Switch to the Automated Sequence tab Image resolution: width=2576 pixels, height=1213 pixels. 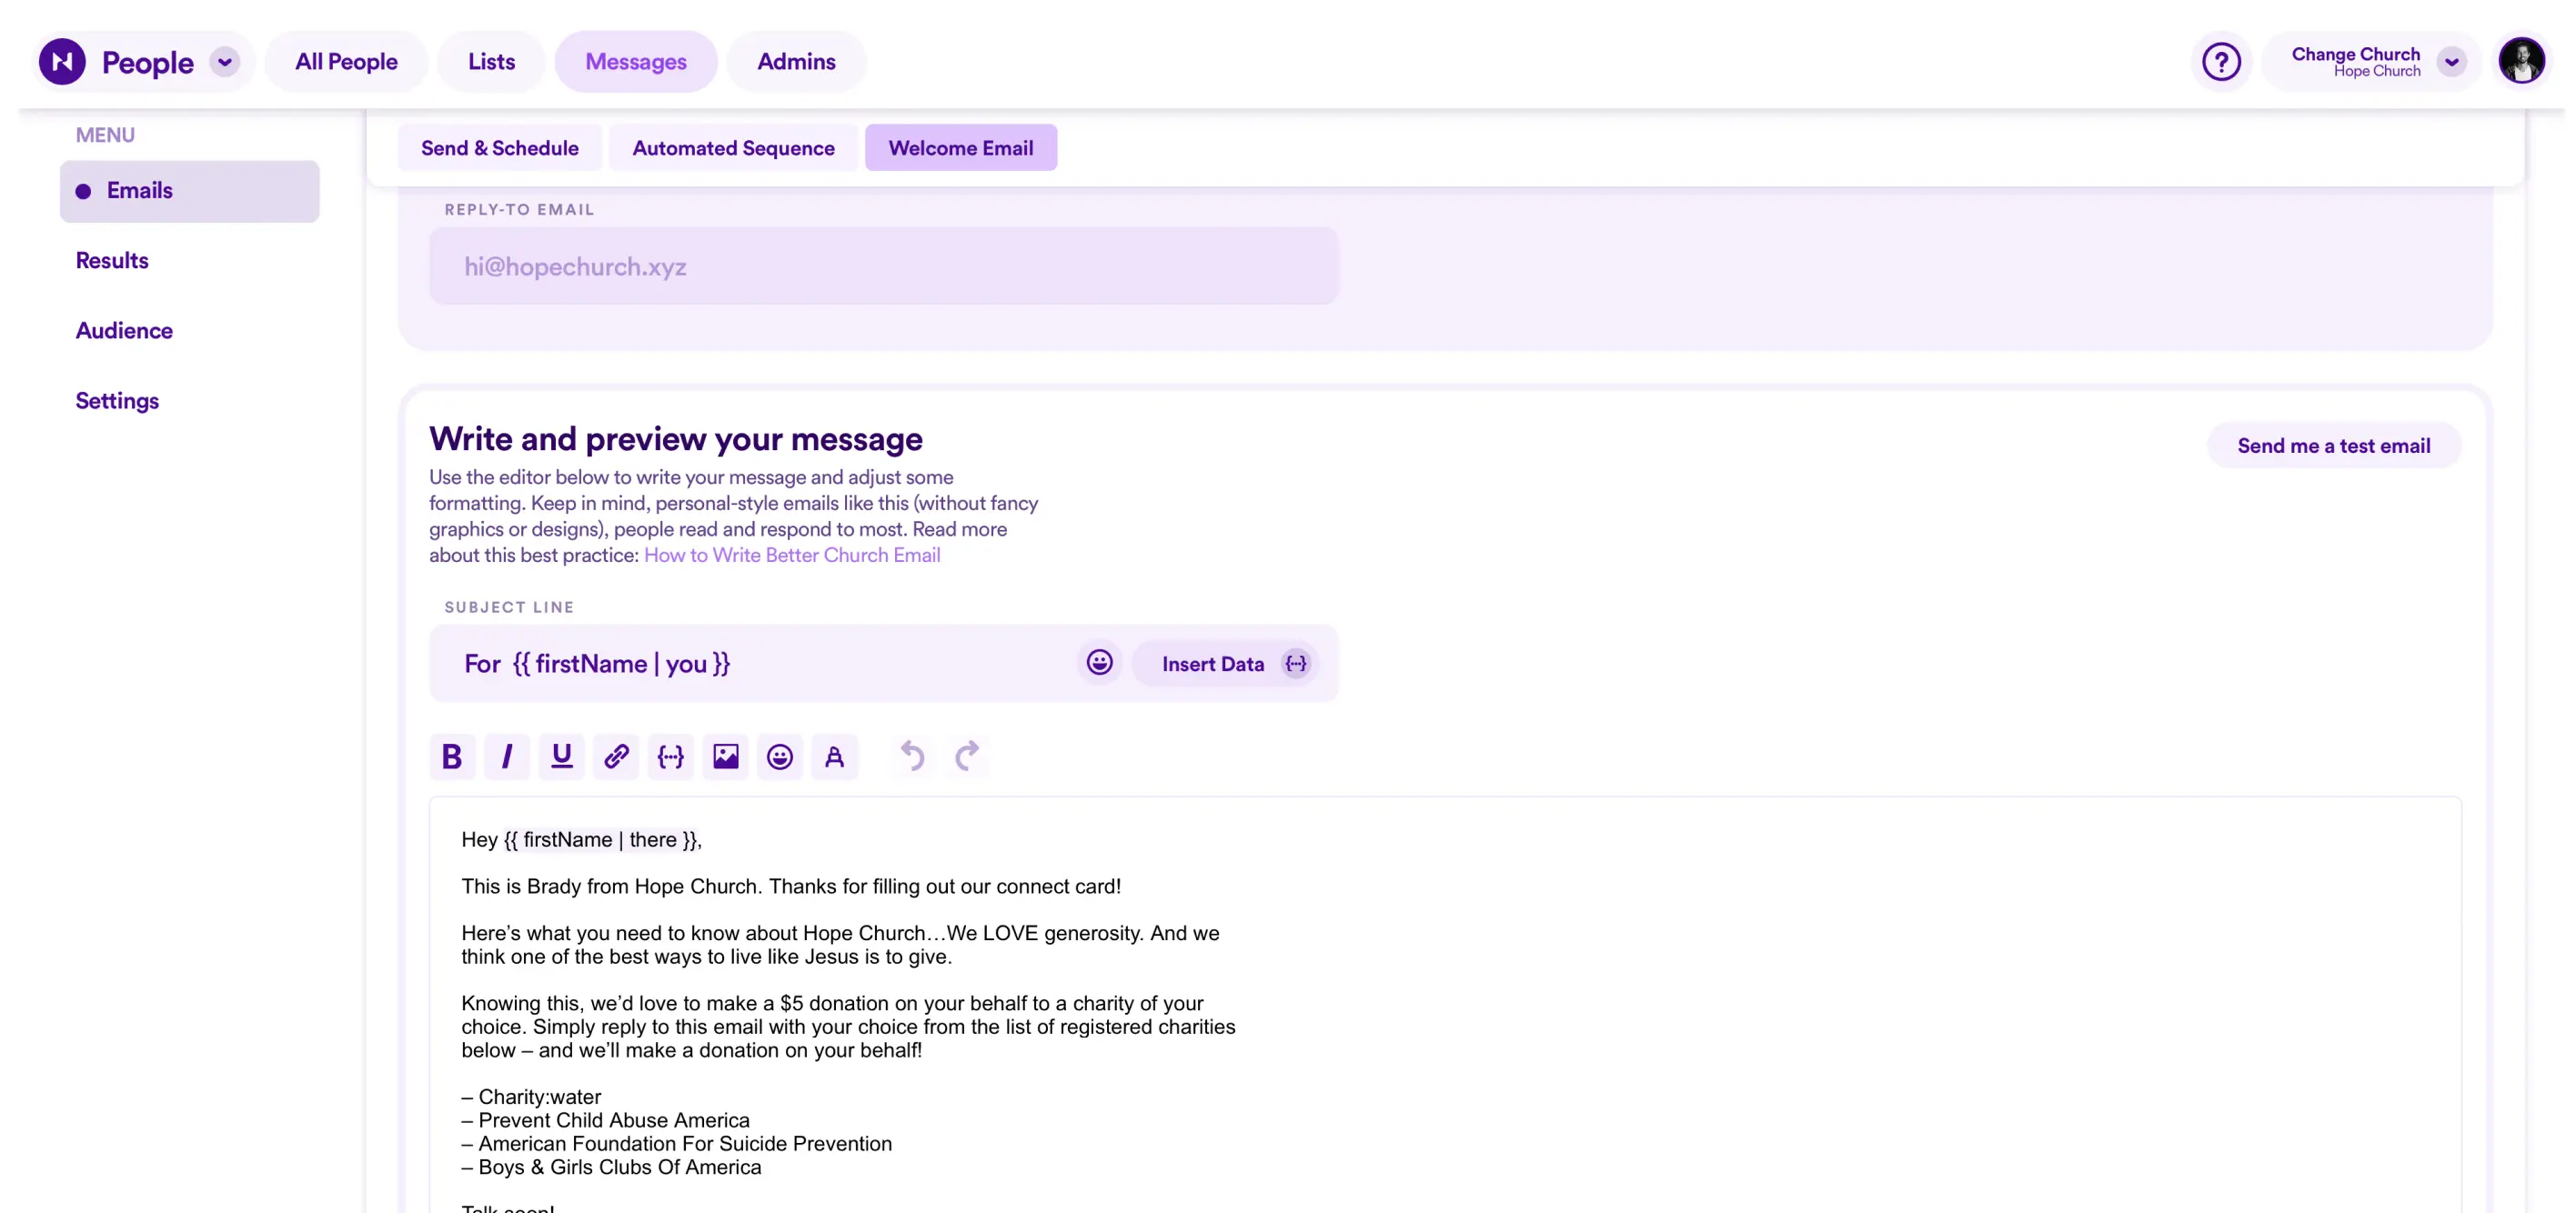pos(733,147)
